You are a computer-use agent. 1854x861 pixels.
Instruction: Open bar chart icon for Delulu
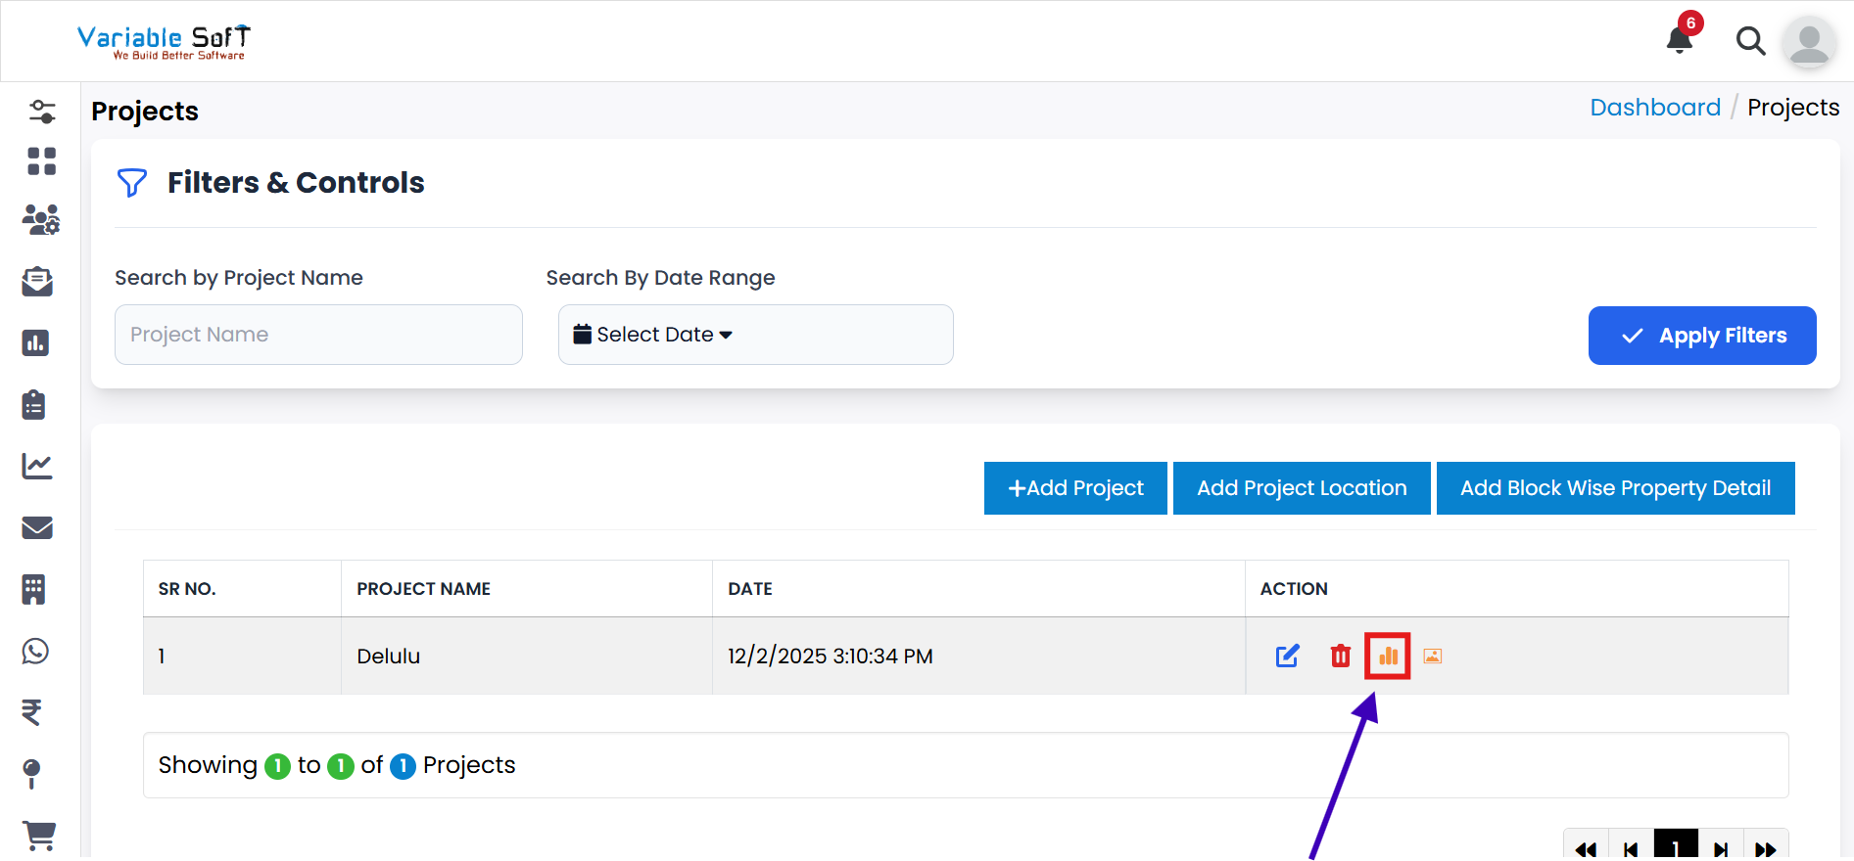(1388, 656)
